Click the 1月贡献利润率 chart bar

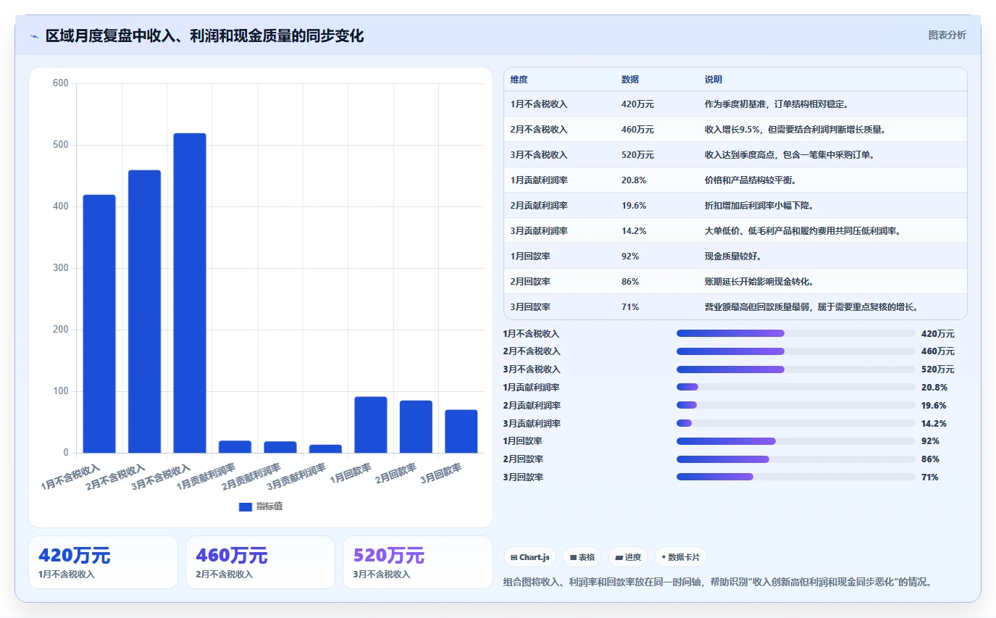(235, 447)
